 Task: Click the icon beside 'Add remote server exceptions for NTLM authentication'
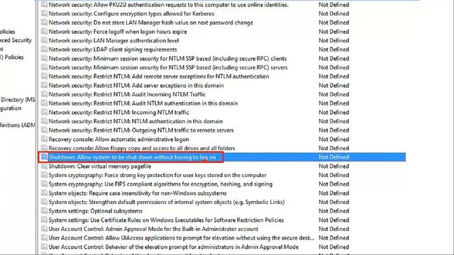[44, 76]
